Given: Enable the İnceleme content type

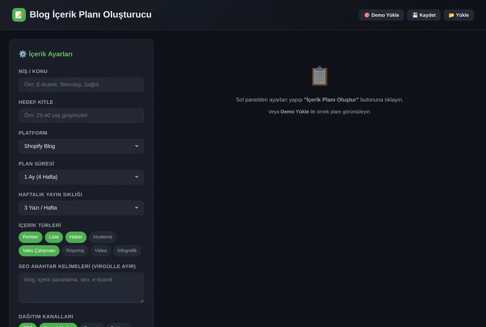Looking at the screenshot, I should (102, 237).
